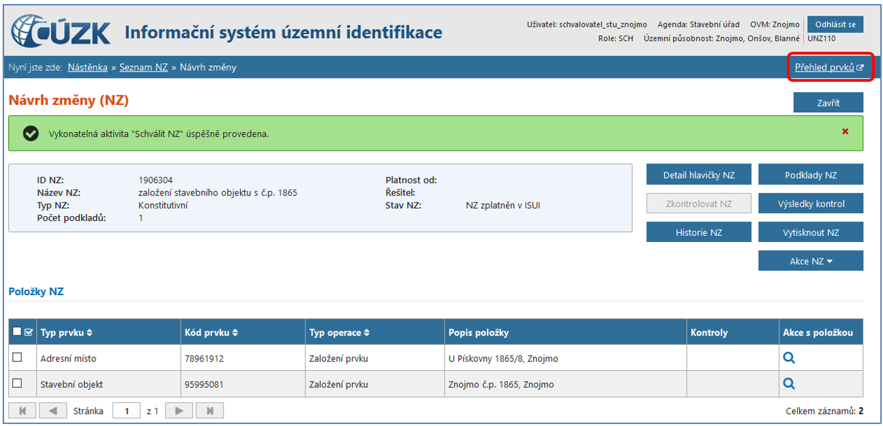883x426 pixels.
Task: Go to the previous page arrow
Action: point(53,411)
